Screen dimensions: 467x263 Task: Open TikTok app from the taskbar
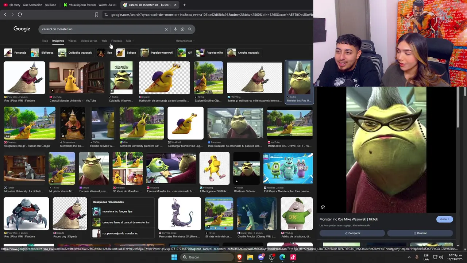(x=293, y=257)
